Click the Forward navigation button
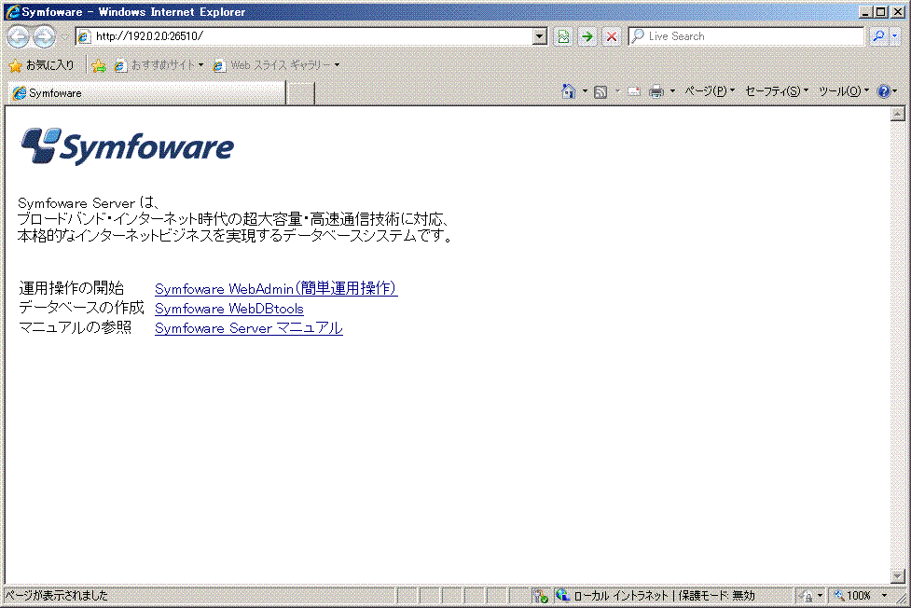This screenshot has height=608, width=911. pos(44,36)
